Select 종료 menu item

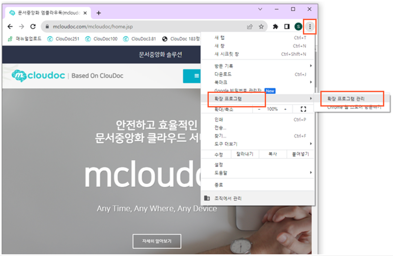[258, 185]
